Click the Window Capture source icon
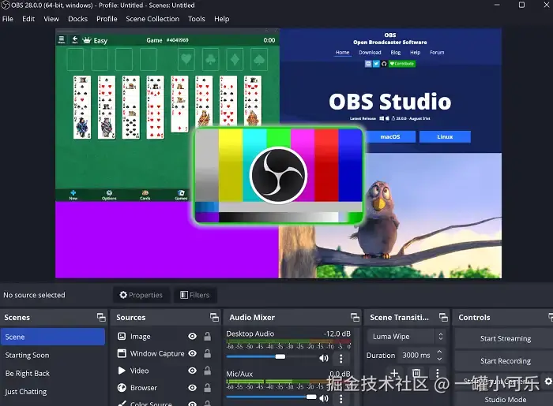 click(122, 353)
